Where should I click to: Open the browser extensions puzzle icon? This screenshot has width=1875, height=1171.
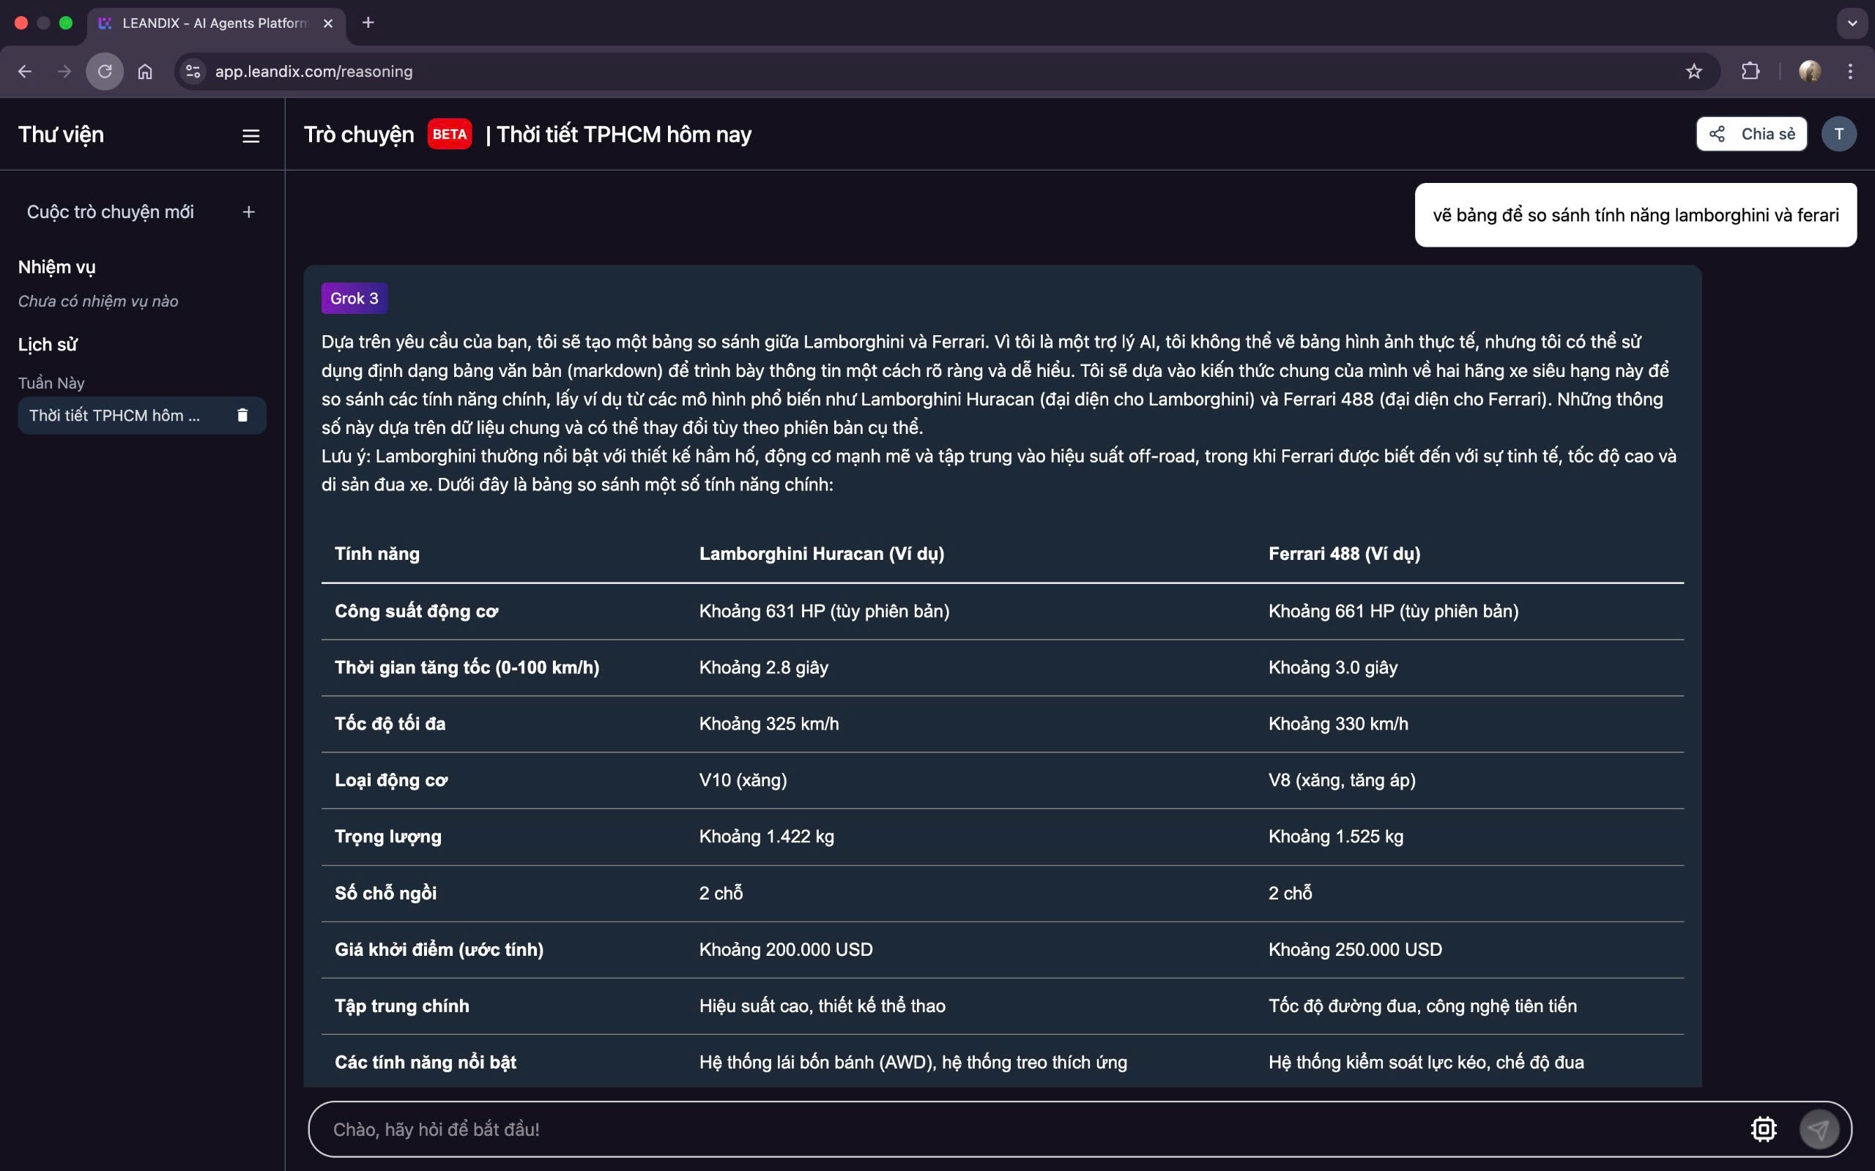tap(1750, 71)
